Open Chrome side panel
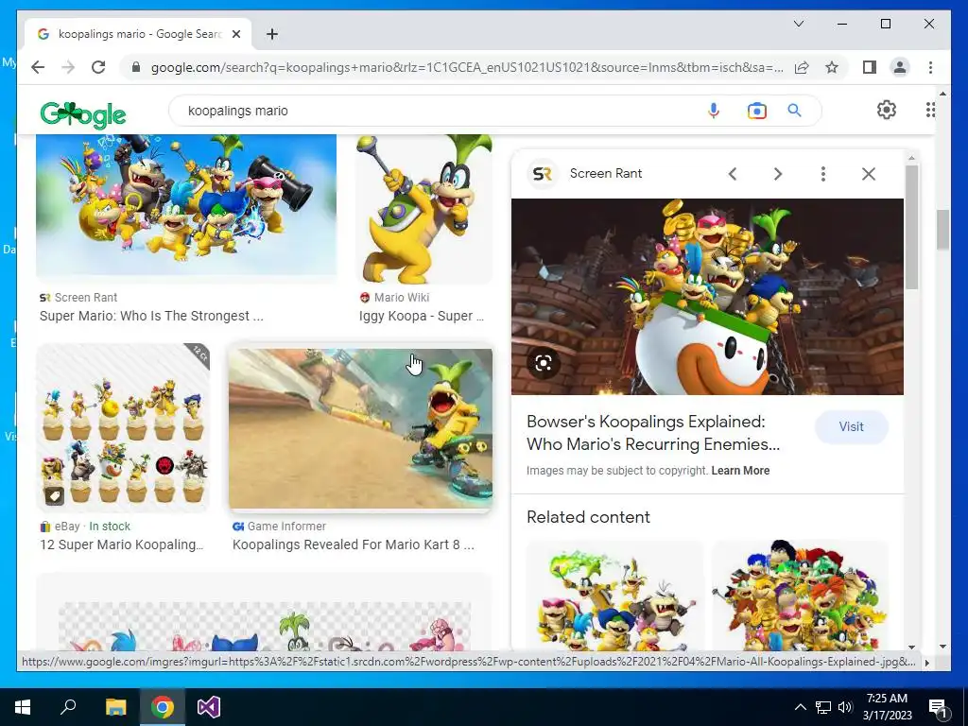Screen dimensions: 968x726 (x=870, y=67)
